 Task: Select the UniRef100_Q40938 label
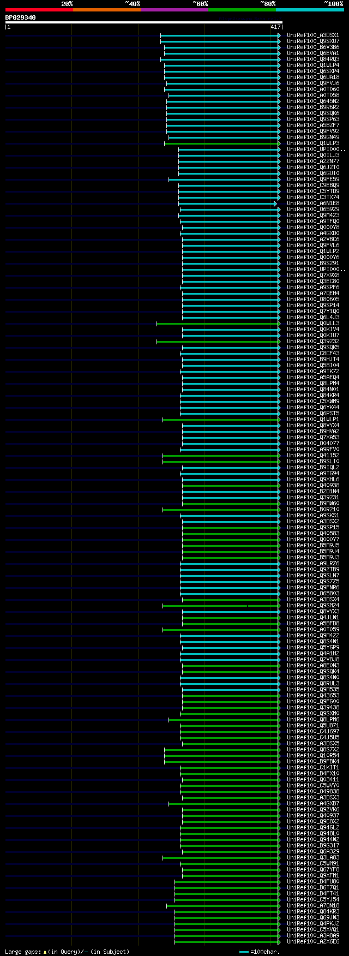point(313,486)
